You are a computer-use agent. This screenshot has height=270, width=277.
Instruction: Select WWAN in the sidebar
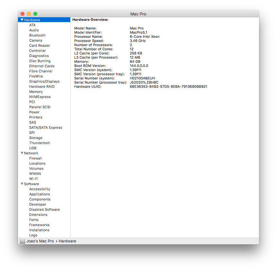click(x=35, y=173)
